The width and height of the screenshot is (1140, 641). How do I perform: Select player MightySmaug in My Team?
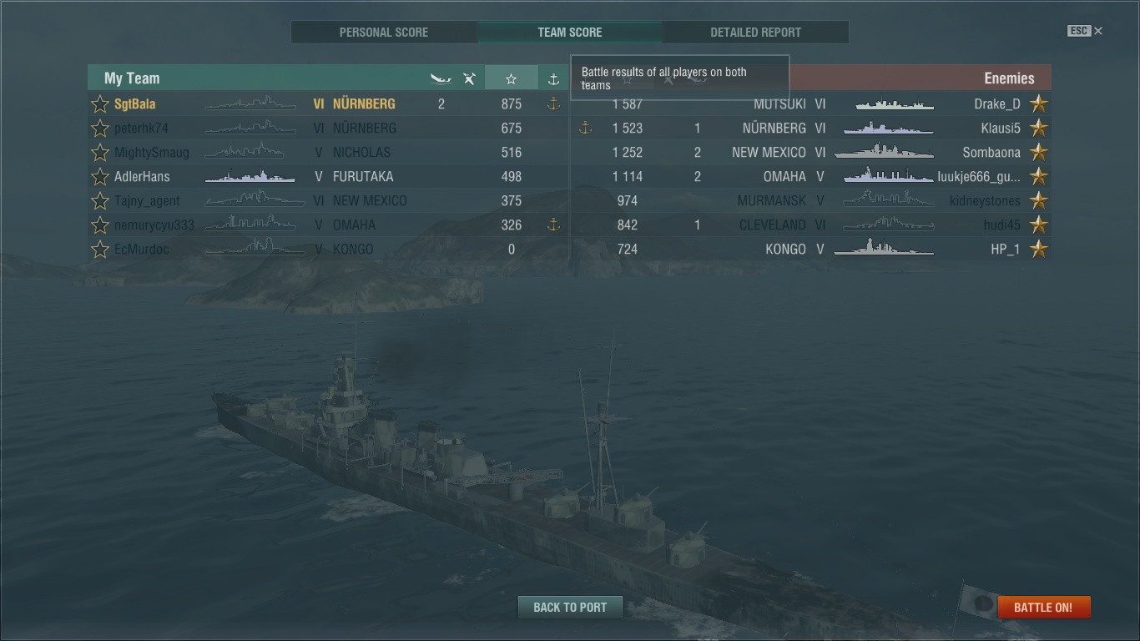[x=152, y=153]
